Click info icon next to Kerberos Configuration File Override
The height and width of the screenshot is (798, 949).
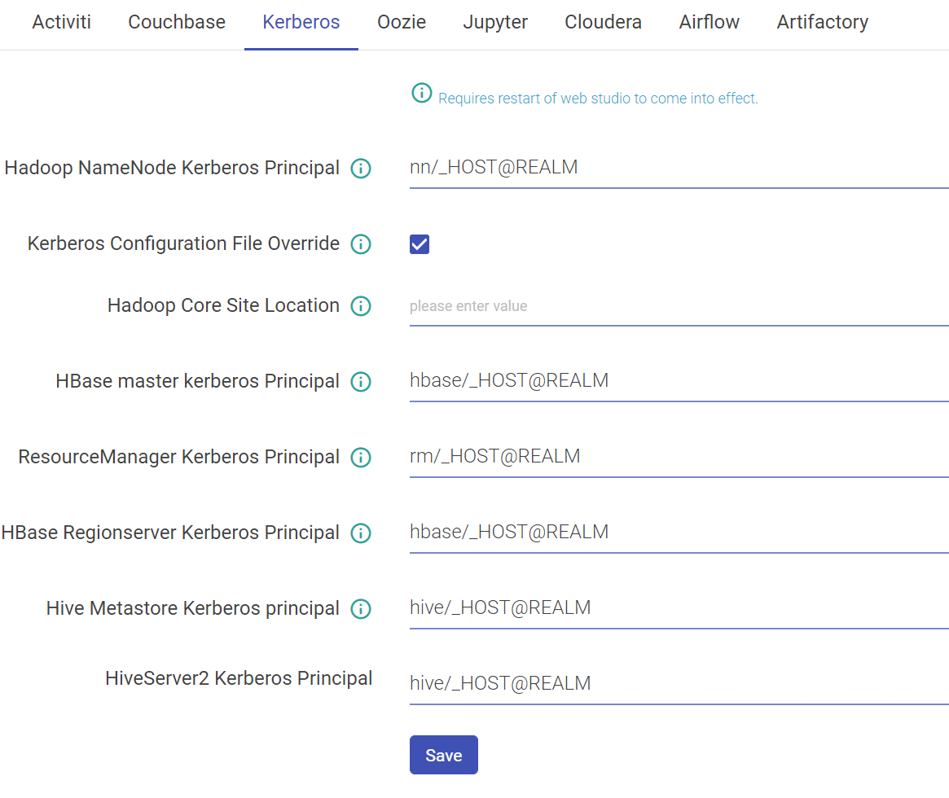tap(360, 244)
